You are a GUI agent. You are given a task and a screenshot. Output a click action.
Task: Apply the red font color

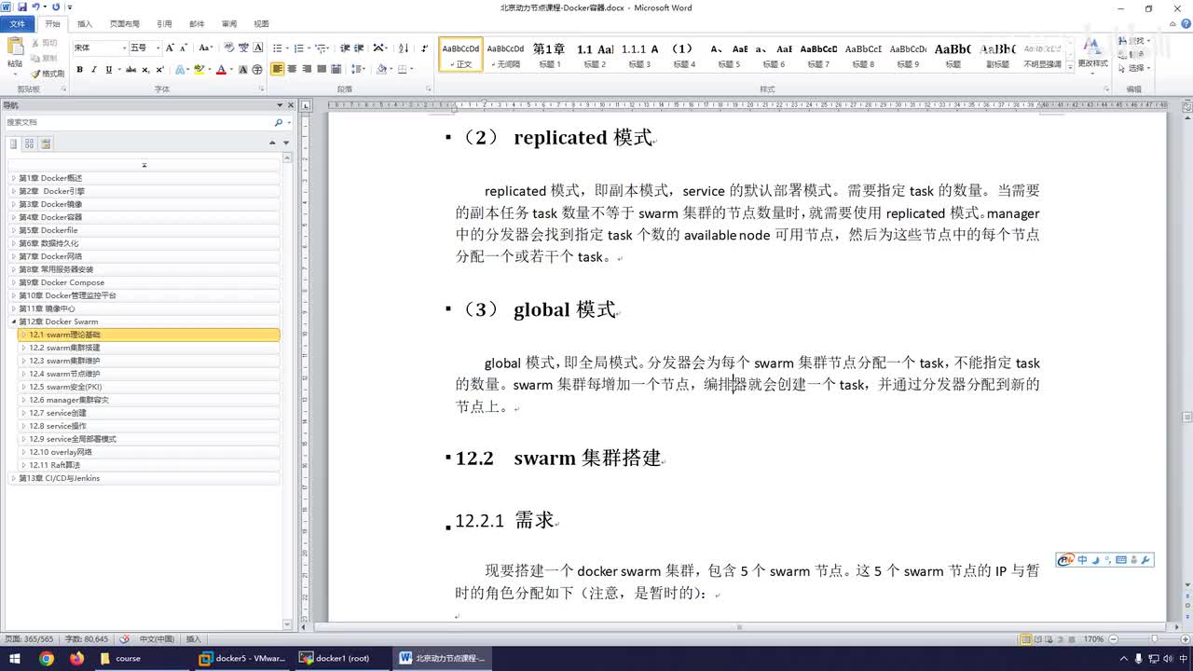coord(221,69)
